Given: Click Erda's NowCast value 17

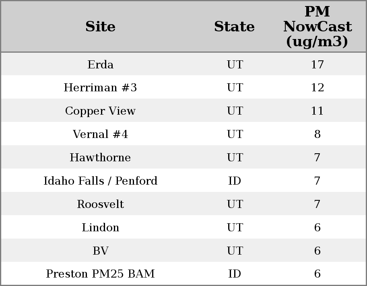Looking at the screenshot, I should [x=317, y=64].
